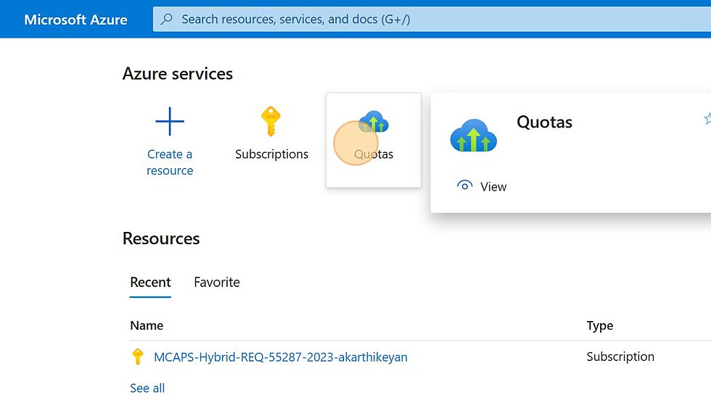The image size is (711, 400).
Task: Click the Quotas title in the popup card
Action: [x=544, y=122]
